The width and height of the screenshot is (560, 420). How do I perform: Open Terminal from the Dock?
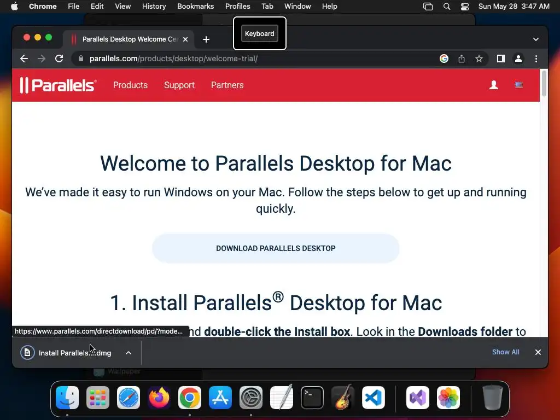312,398
